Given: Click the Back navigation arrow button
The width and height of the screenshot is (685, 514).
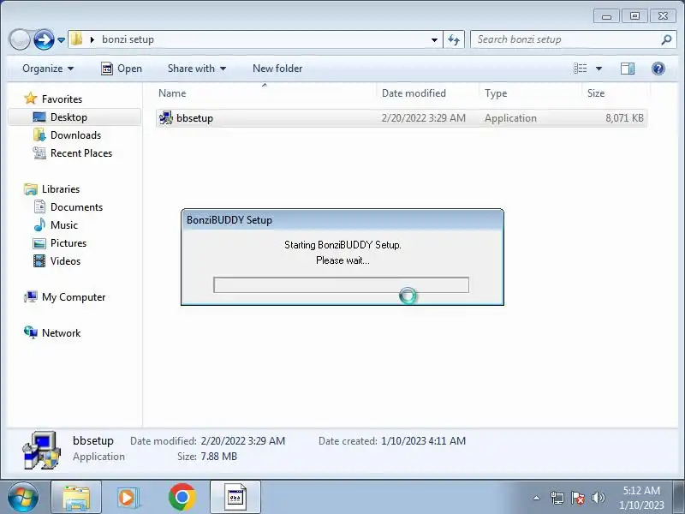Looking at the screenshot, I should [x=19, y=39].
